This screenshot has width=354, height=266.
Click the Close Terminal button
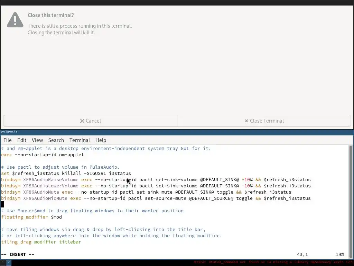pyautogui.click(x=264, y=121)
